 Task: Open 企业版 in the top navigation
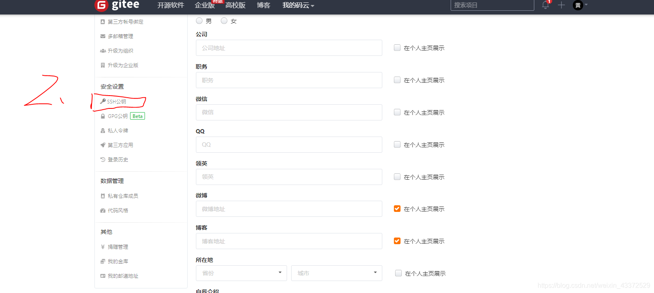[205, 5]
